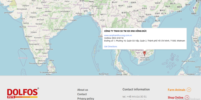Click the Chennai city label on map
Image resolution: width=201 pixels, height=100 pixels.
[x=49, y=49]
